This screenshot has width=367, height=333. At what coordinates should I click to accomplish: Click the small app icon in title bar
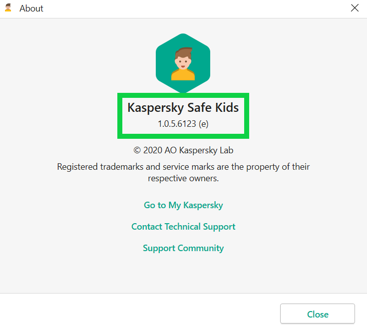(8, 8)
